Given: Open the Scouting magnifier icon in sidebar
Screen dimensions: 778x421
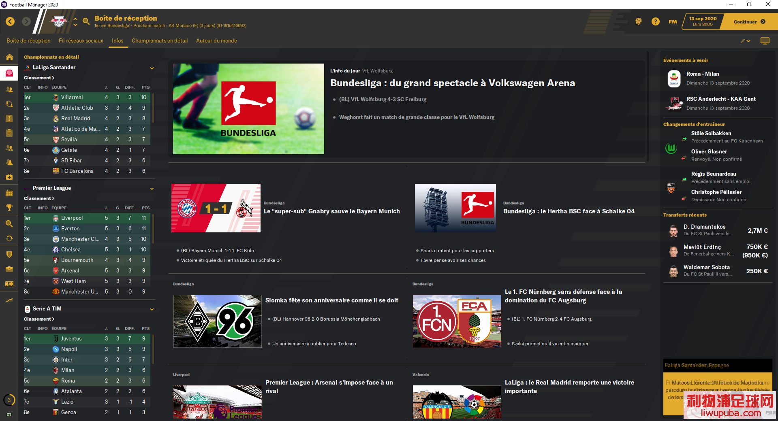Looking at the screenshot, I should [9, 223].
